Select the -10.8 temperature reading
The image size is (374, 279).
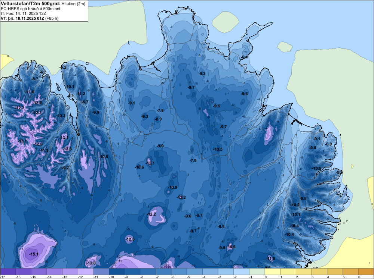click(104, 157)
